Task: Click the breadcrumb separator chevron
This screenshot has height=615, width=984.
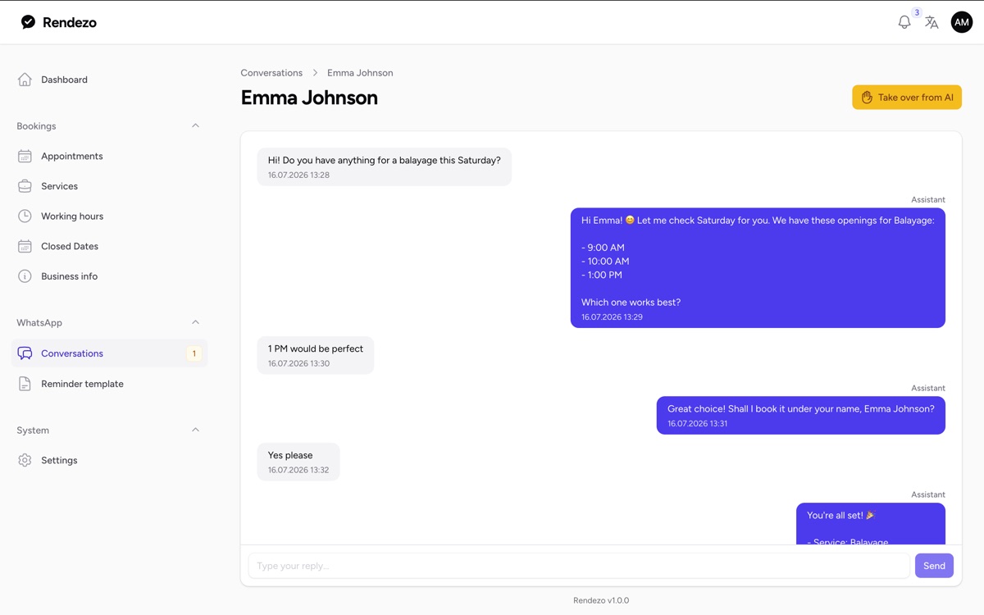Action: 315,73
